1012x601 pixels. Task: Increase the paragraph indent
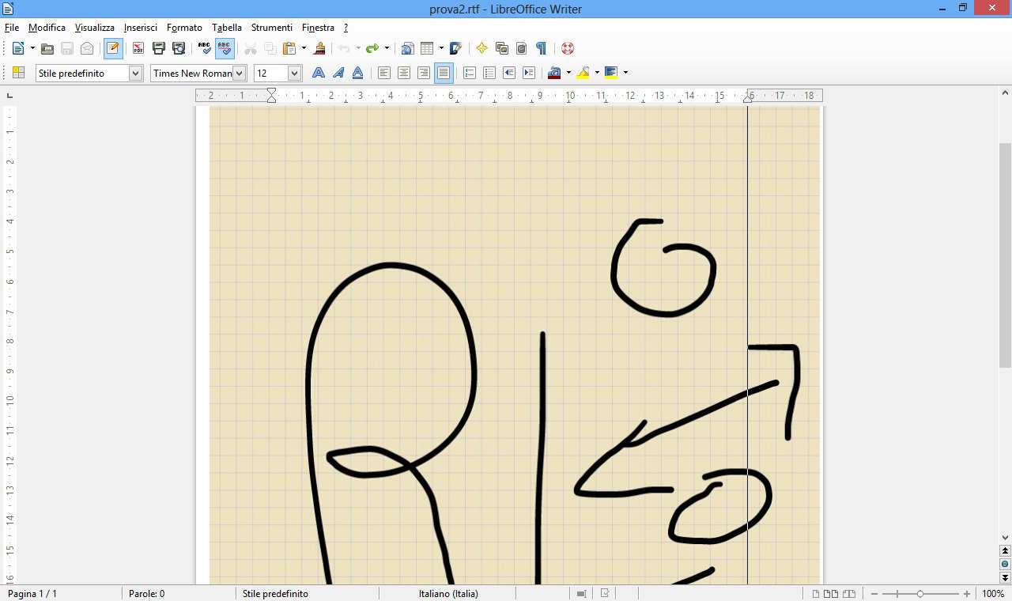[x=529, y=73]
